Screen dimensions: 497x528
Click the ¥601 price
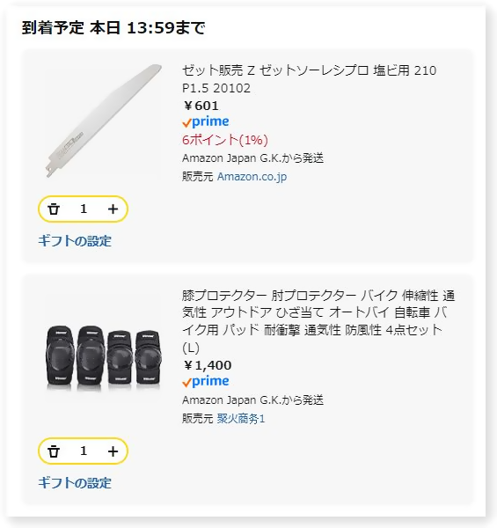(x=201, y=106)
